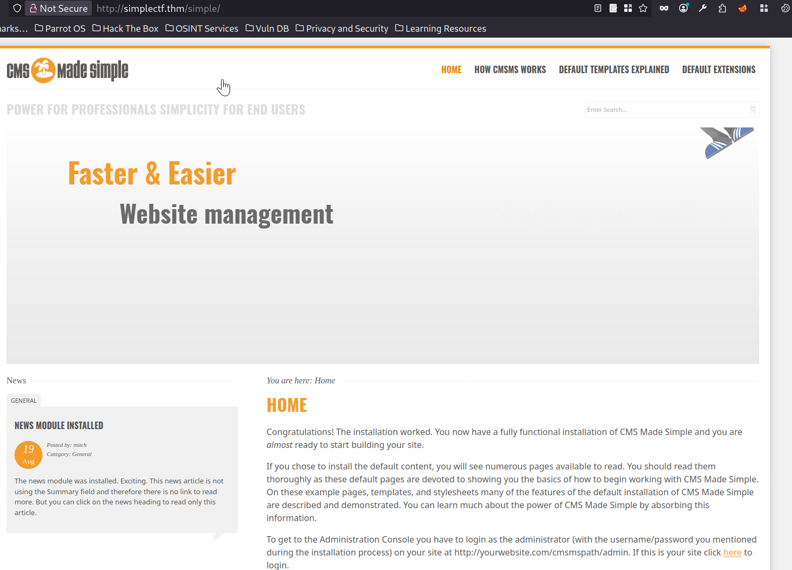Click the bookmark star icon
Viewport: 792px width, 570px height.
(643, 8)
